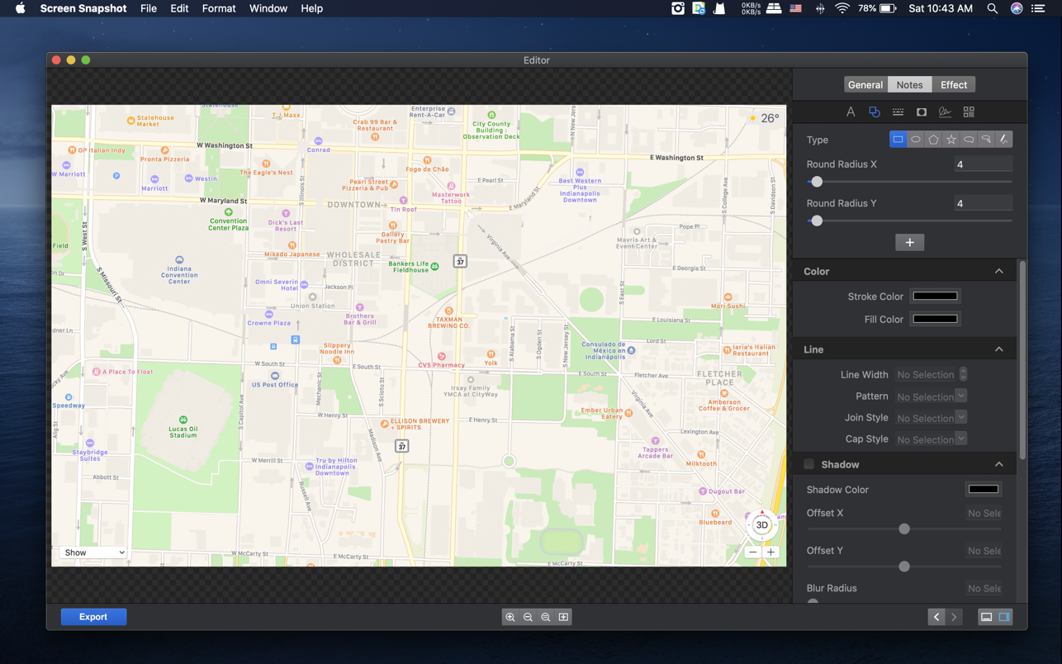
Task: Choose the star shape type
Action: point(951,139)
